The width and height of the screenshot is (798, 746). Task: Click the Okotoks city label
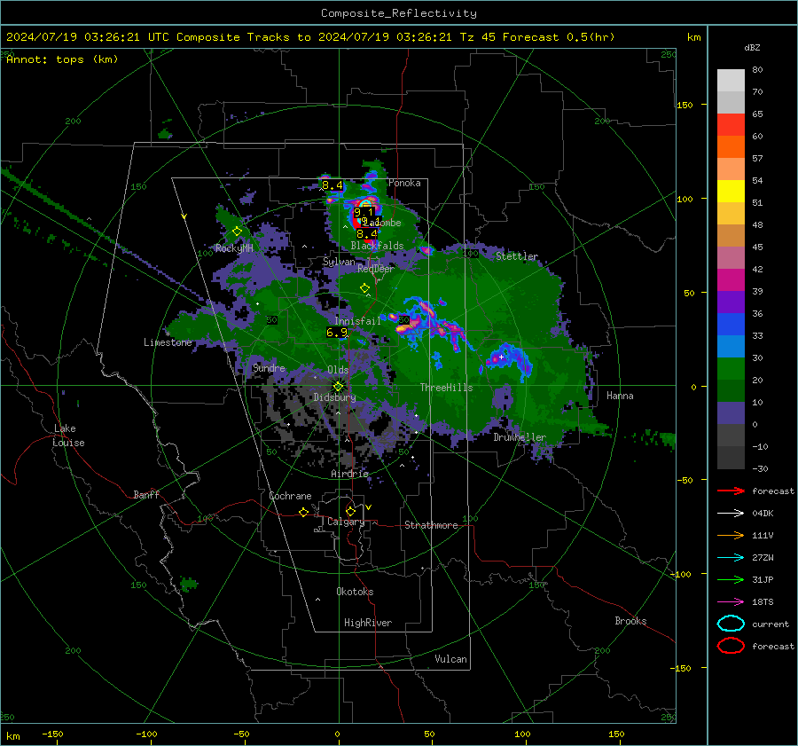click(355, 592)
